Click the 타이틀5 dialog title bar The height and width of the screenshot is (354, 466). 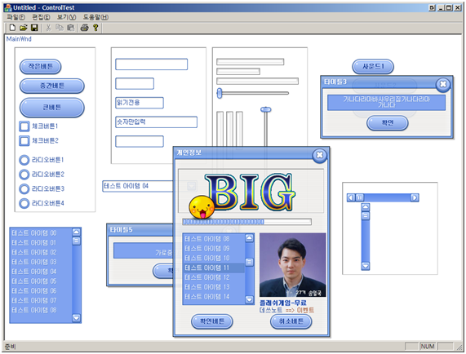(x=140, y=230)
